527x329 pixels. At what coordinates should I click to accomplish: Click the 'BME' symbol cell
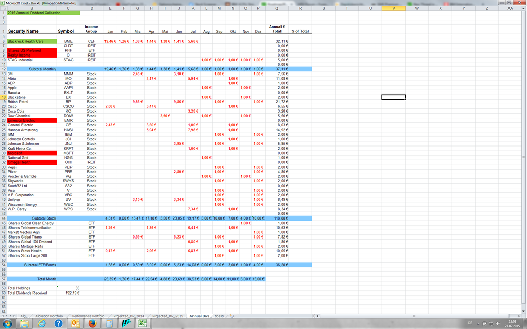click(68, 41)
